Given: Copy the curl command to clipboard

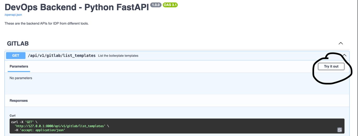Looking at the screenshot, I should 340,130.
